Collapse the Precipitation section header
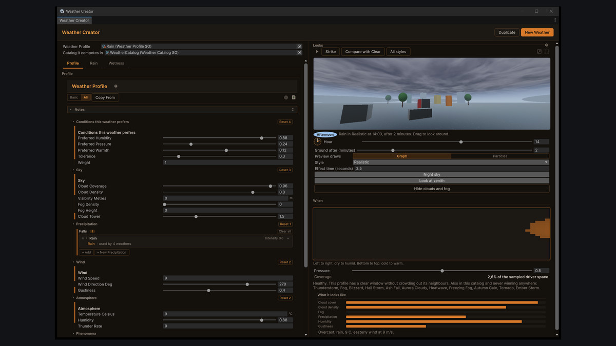This screenshot has height=346, width=616. point(86,224)
